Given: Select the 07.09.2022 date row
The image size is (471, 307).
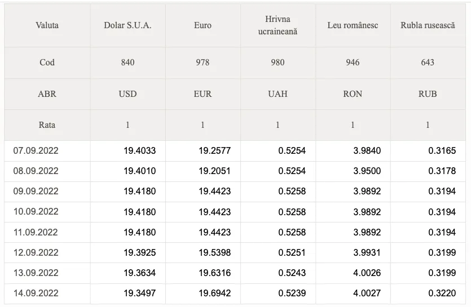Looking at the screenshot, I should coord(235,150).
